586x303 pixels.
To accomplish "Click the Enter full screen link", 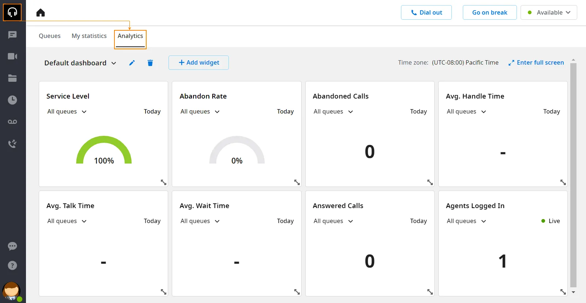I will coord(536,62).
